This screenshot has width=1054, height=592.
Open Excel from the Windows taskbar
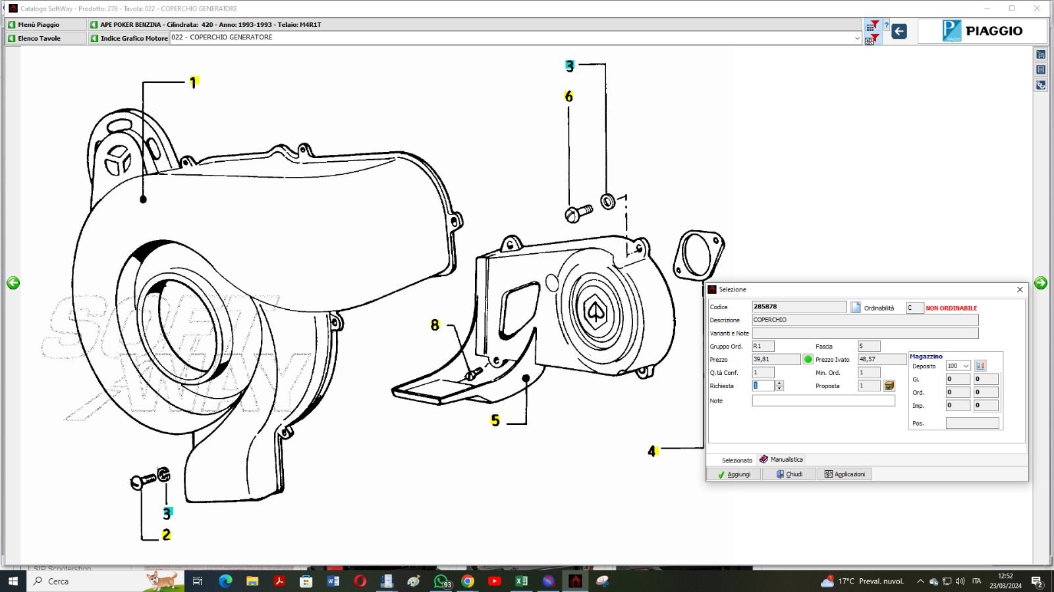pos(521,581)
